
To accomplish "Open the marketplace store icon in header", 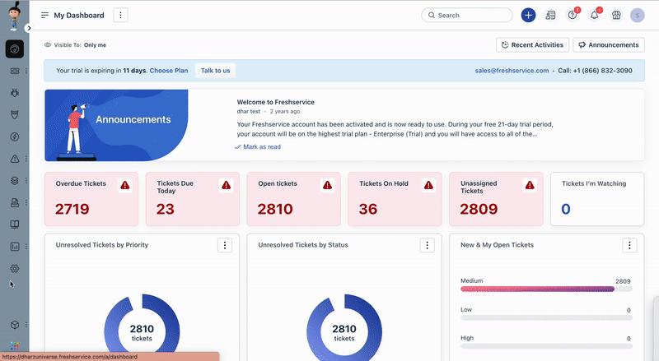I will pyautogui.click(x=616, y=15).
